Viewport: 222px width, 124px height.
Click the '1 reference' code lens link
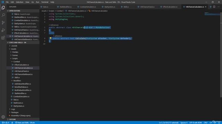58,36
